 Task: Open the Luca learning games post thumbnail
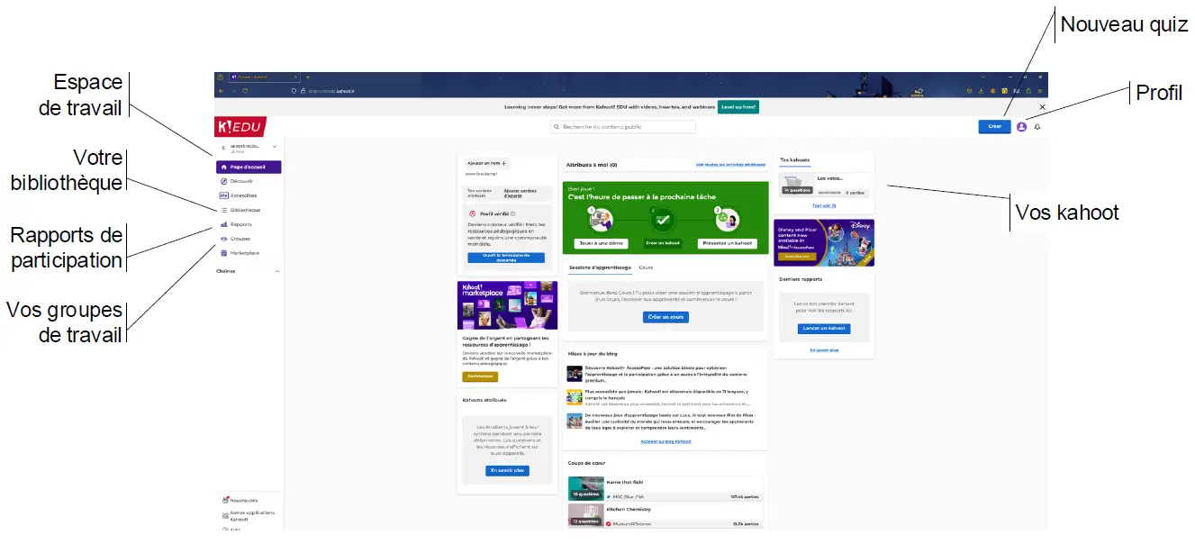575,421
